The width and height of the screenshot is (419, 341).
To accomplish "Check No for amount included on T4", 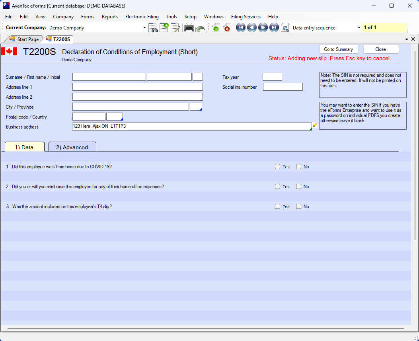I will [x=299, y=206].
